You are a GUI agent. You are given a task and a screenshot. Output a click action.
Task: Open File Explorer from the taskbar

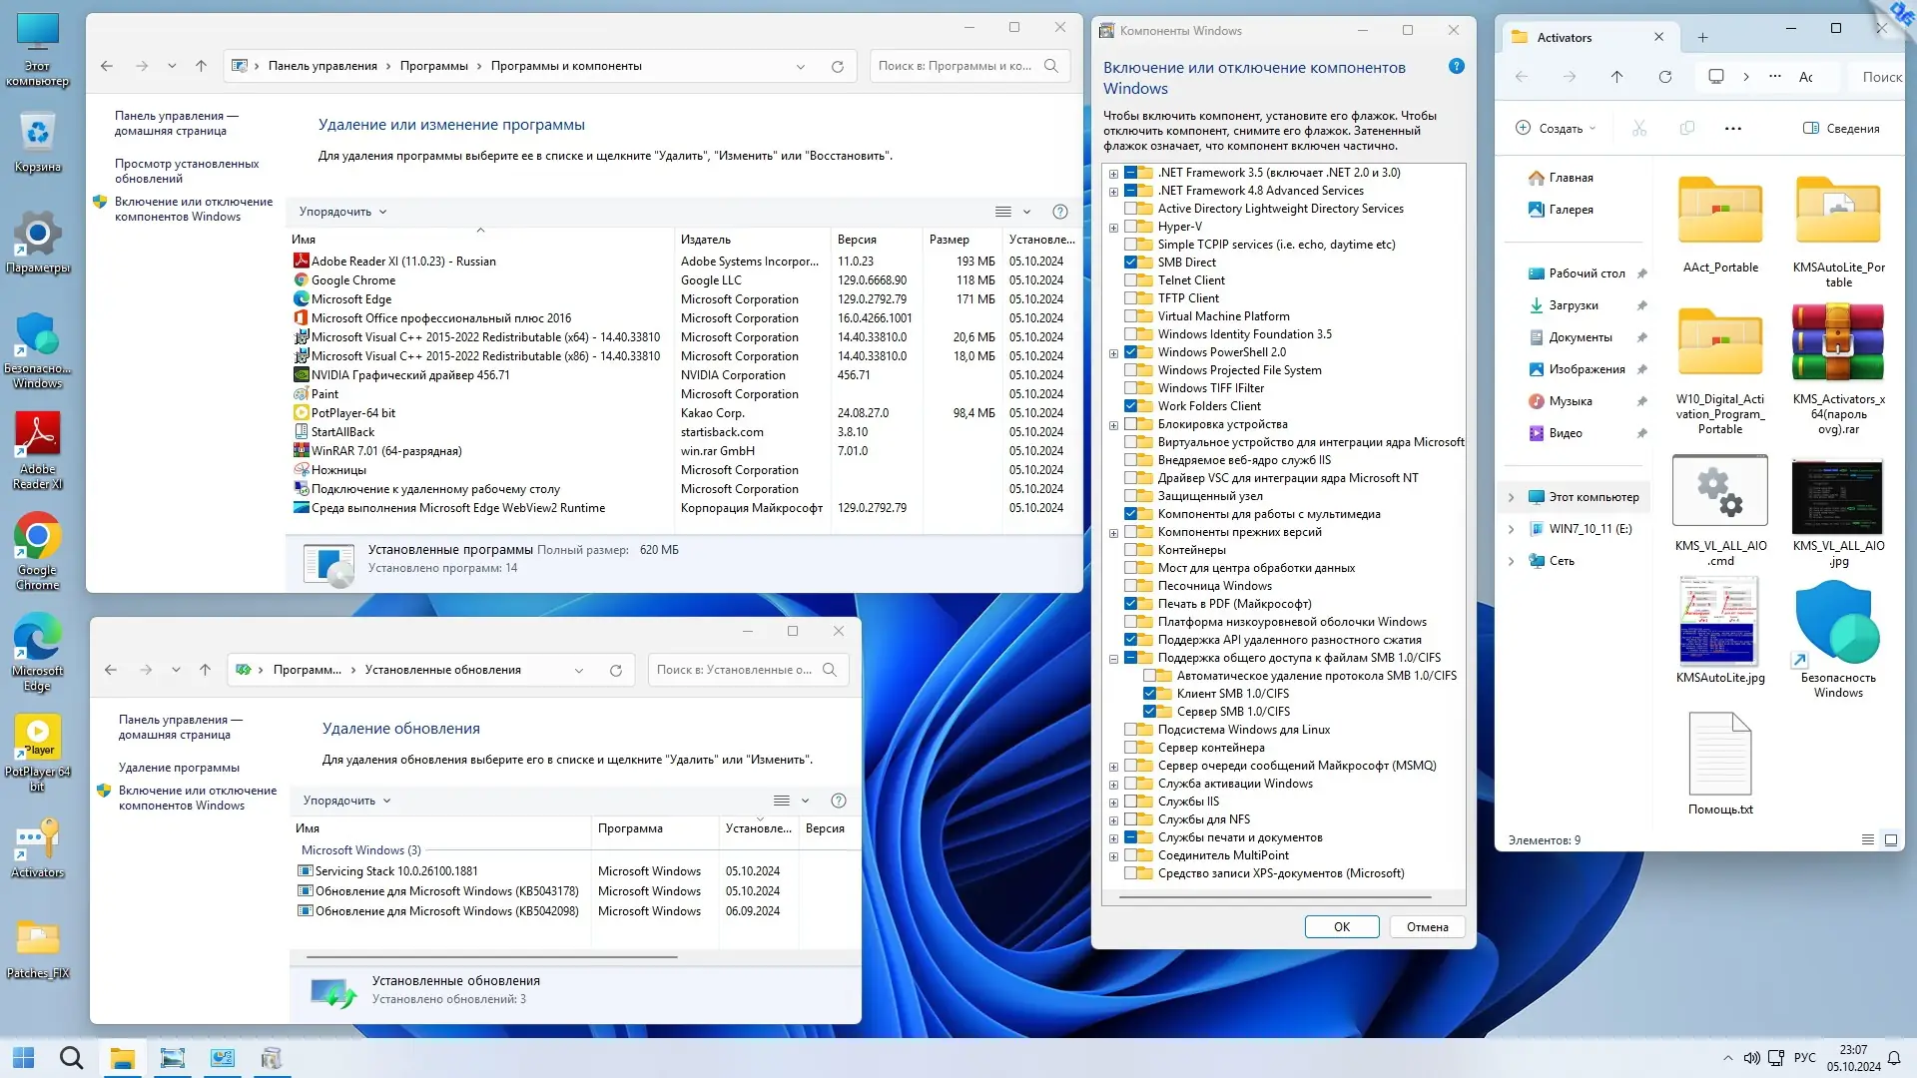pos(122,1058)
